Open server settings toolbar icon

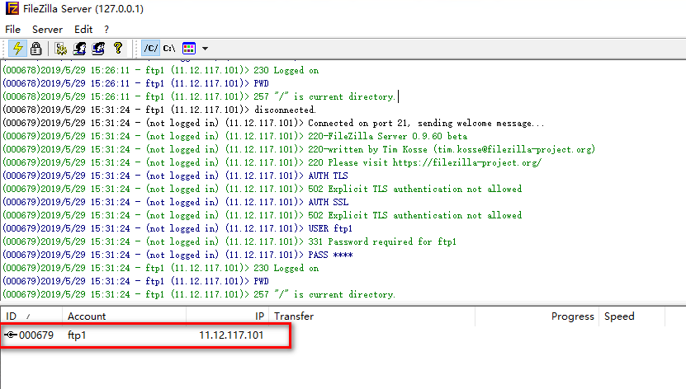61,48
